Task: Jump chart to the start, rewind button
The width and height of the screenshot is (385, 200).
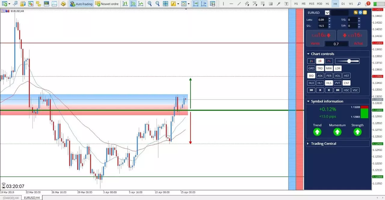Action: click(x=311, y=90)
